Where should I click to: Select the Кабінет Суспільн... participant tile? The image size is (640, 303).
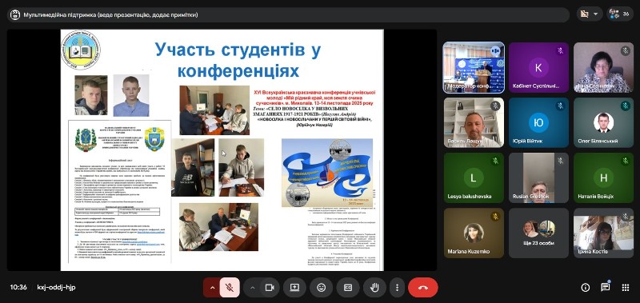[538, 67]
